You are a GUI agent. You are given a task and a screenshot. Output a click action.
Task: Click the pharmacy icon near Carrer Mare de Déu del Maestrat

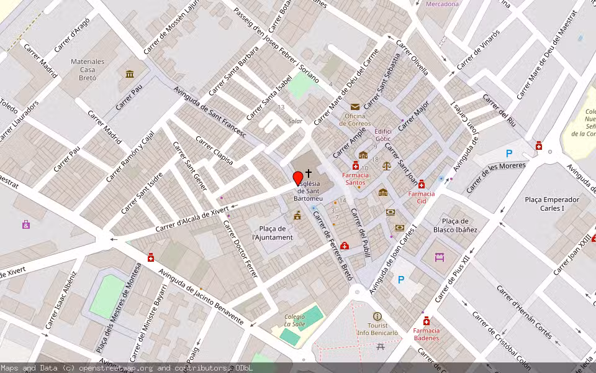[x=538, y=145]
